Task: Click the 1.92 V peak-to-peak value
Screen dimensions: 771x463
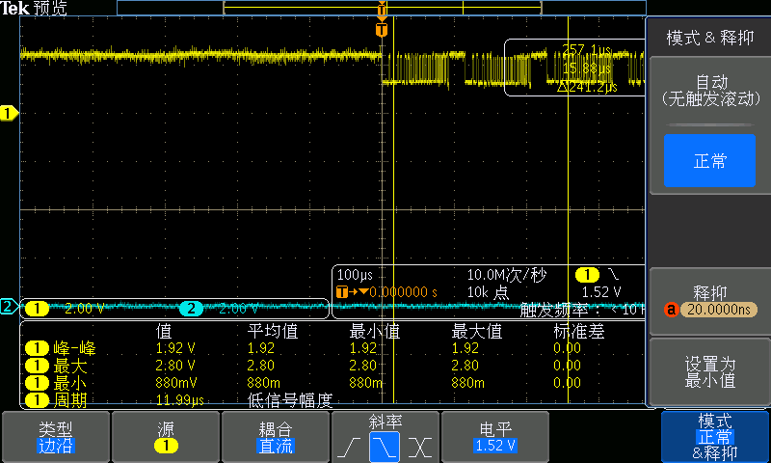Action: pos(175,348)
